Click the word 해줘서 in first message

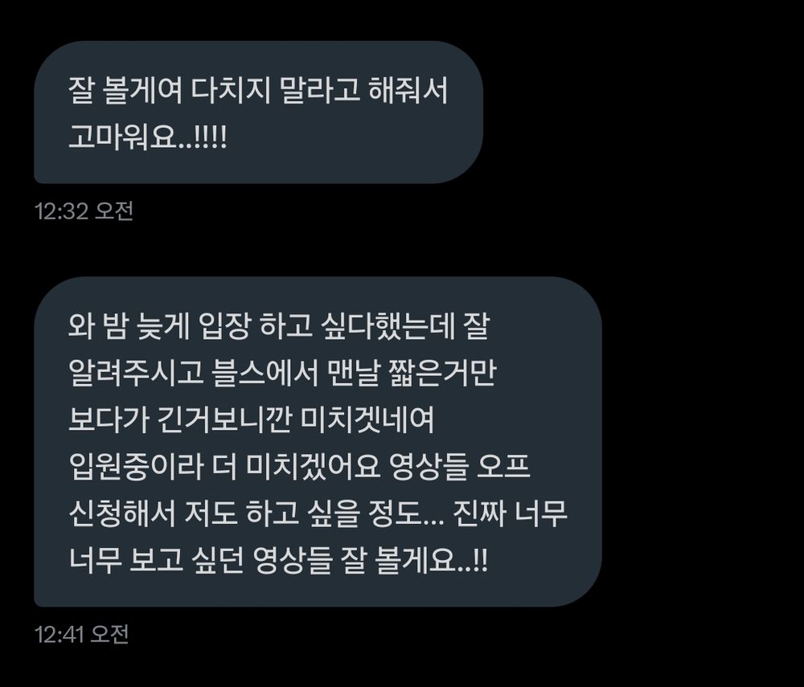408,91
